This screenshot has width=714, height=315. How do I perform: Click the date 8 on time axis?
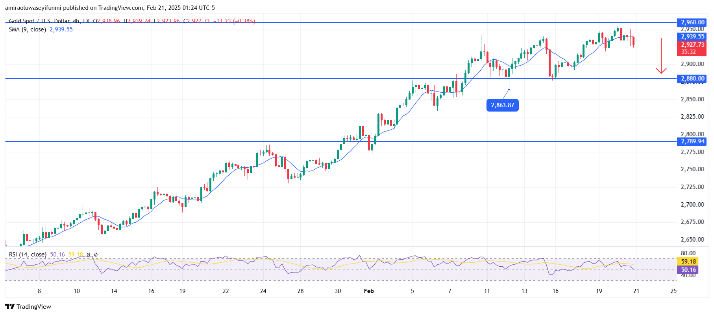39,291
